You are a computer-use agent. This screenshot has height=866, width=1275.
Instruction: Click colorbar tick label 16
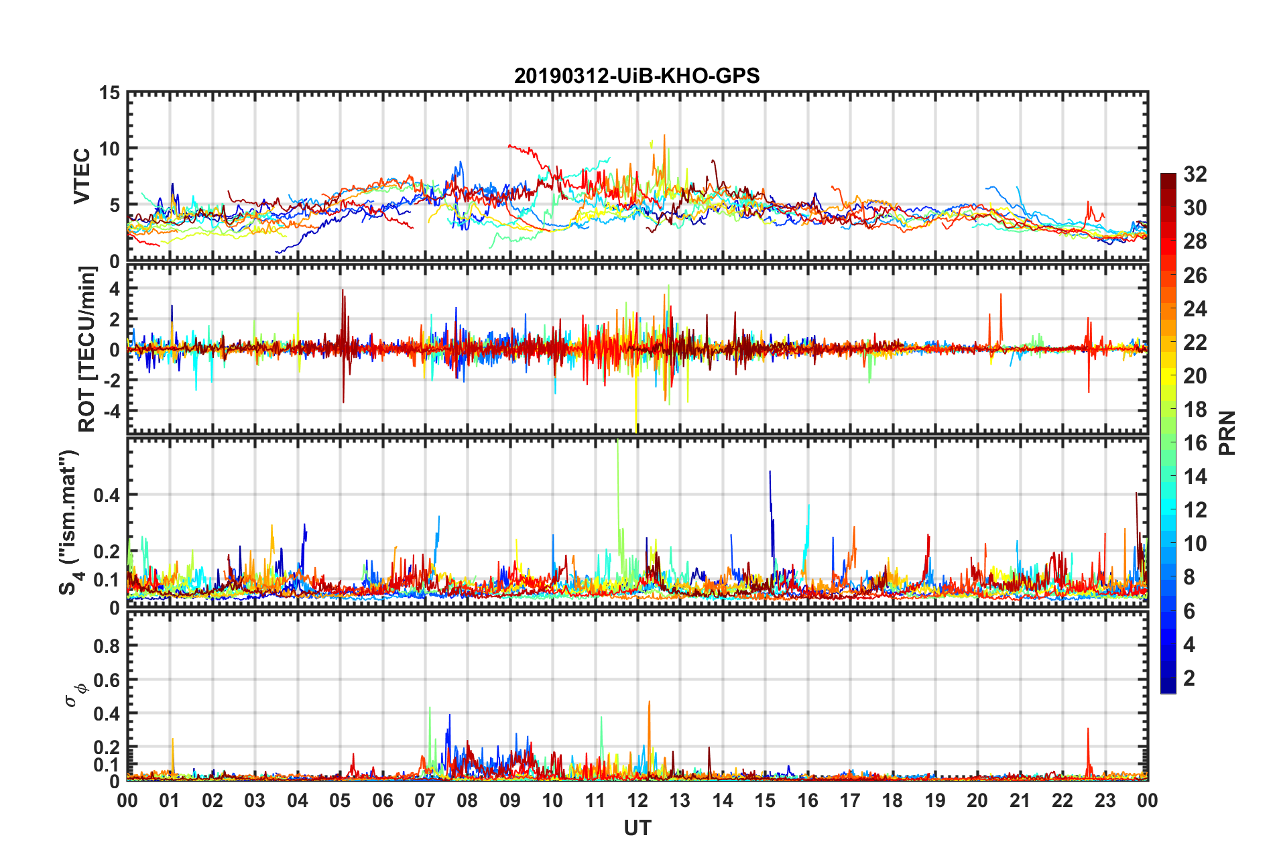click(x=1195, y=443)
